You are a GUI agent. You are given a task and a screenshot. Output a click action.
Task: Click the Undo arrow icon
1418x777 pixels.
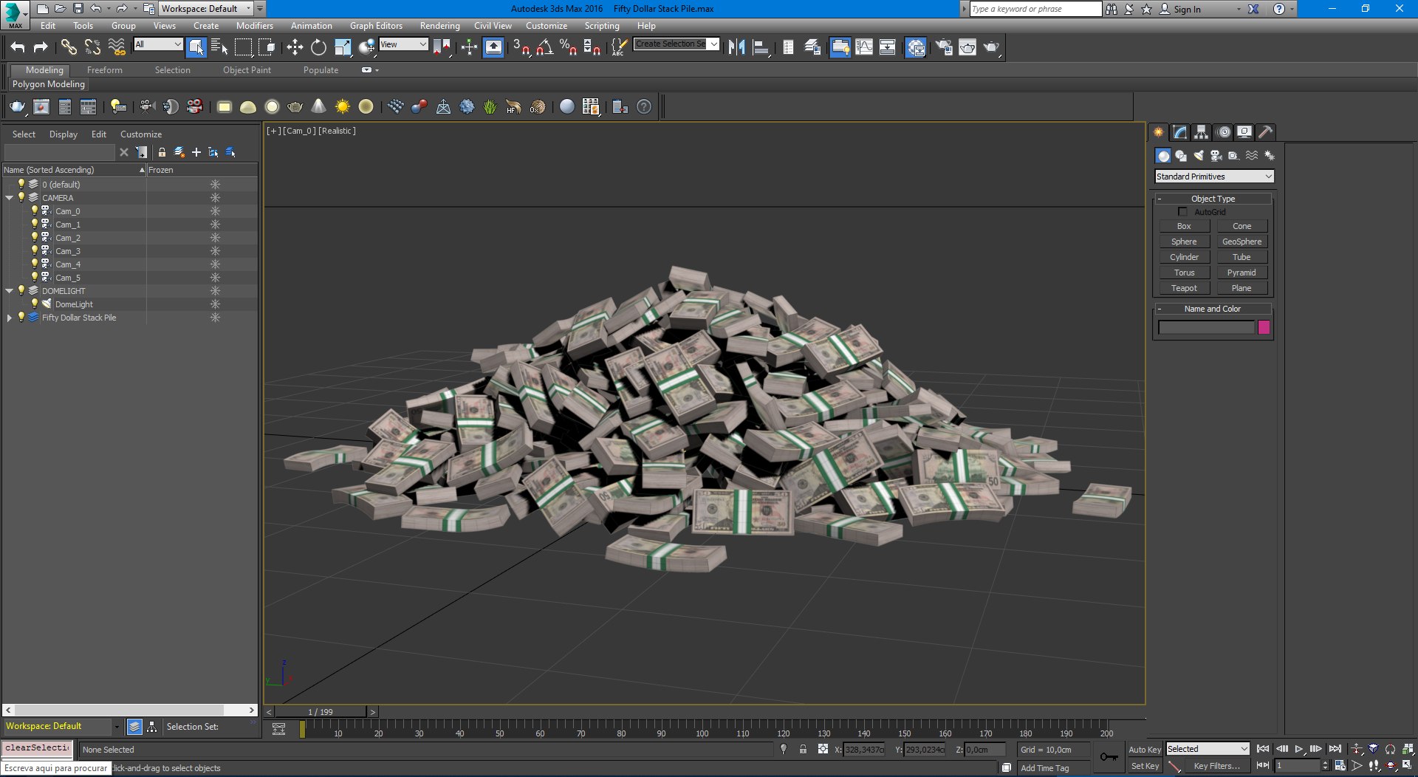[x=18, y=47]
